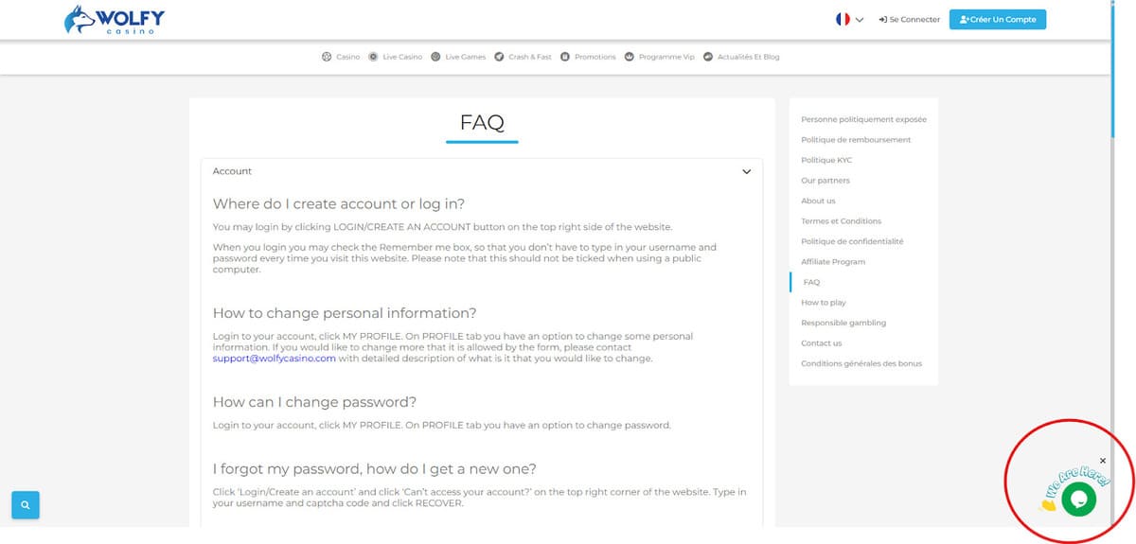Open the language dropdown arrow
This screenshot has height=544, width=1136.
click(860, 20)
